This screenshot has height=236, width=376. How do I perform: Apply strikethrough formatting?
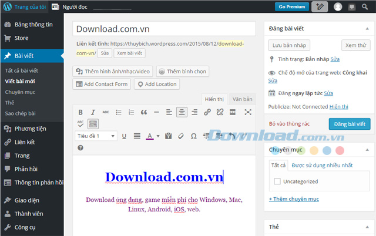click(x=106, y=112)
